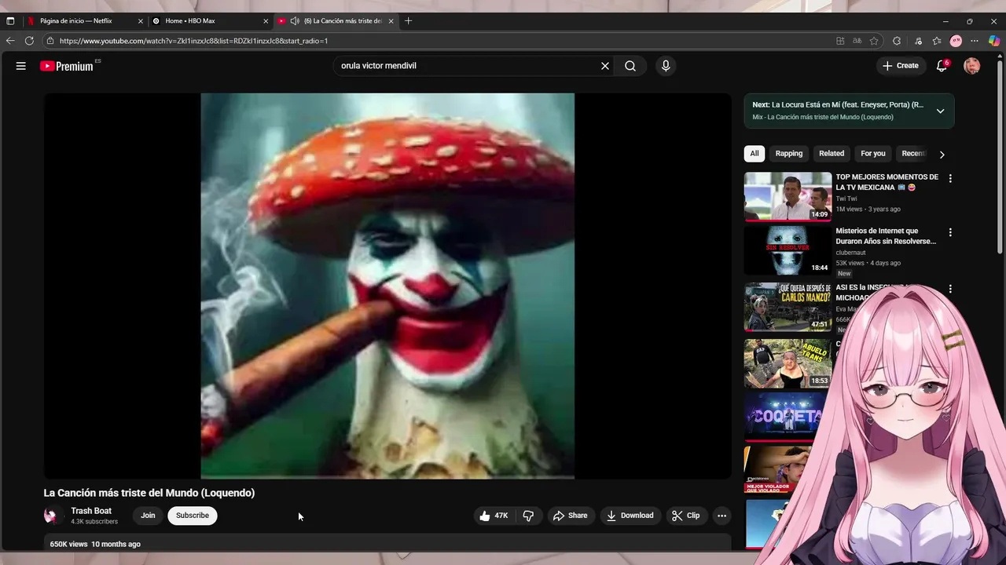Open the Trash Boat channel avatar
Screen dimensions: 1006x565
coord(51,516)
